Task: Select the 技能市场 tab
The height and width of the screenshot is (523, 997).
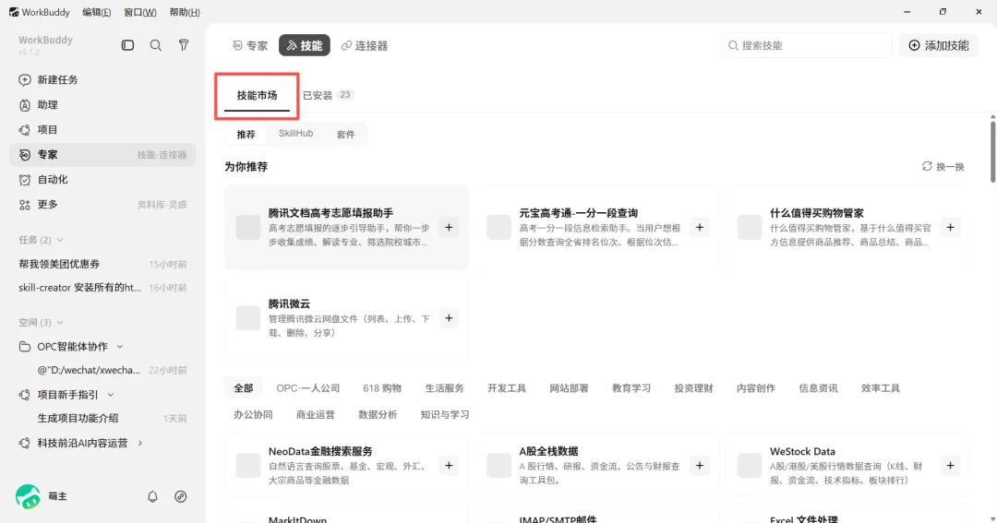Action: (x=257, y=95)
